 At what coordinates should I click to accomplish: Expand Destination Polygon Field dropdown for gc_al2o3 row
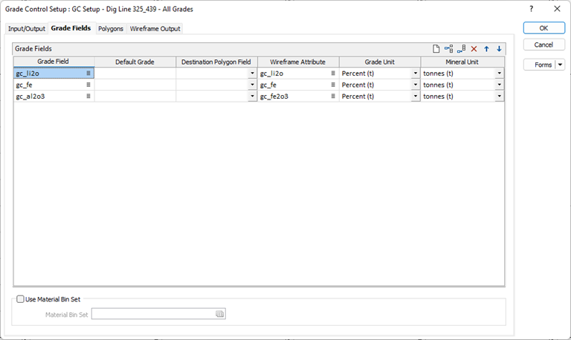pos(252,97)
